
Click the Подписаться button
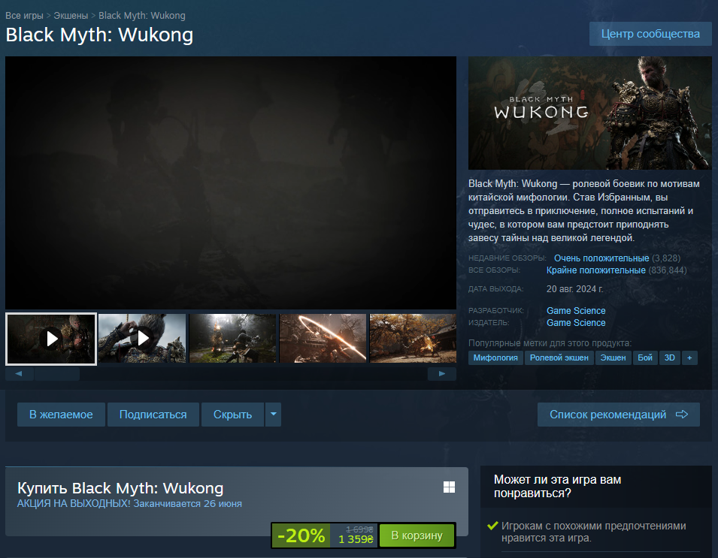click(153, 415)
